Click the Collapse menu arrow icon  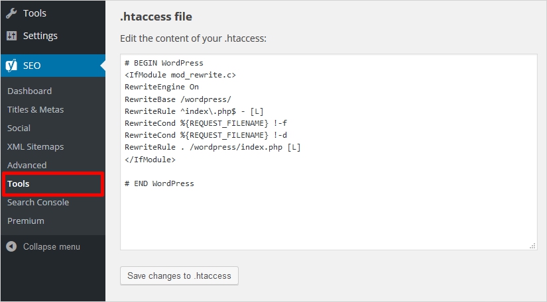coord(11,246)
